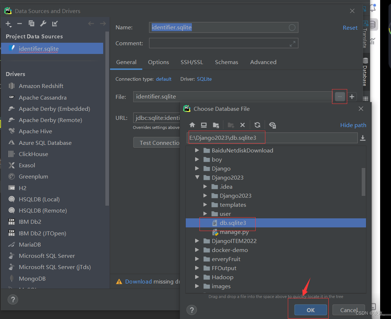Expand the .idea folder

205,186
